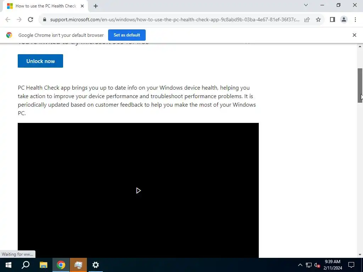Dismiss the default browser notification bar
363x272 pixels.
(354, 35)
